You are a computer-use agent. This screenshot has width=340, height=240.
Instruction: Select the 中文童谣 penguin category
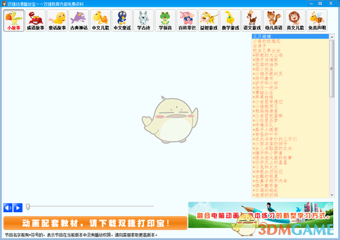point(122,20)
